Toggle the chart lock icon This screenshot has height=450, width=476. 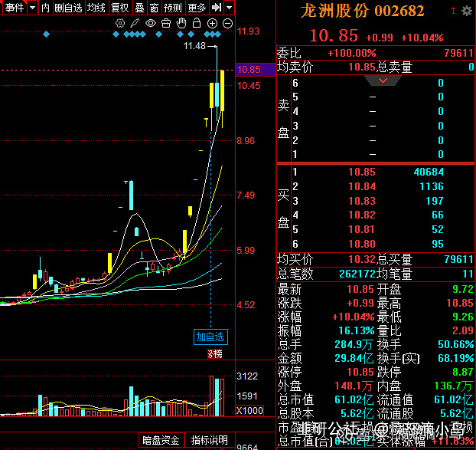tap(197, 23)
